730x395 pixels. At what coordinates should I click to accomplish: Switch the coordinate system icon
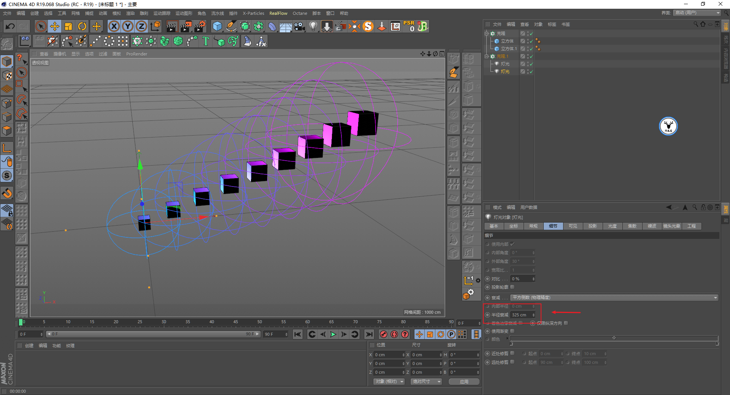[x=155, y=26]
